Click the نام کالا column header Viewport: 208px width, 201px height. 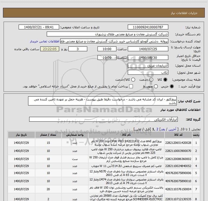126,135
